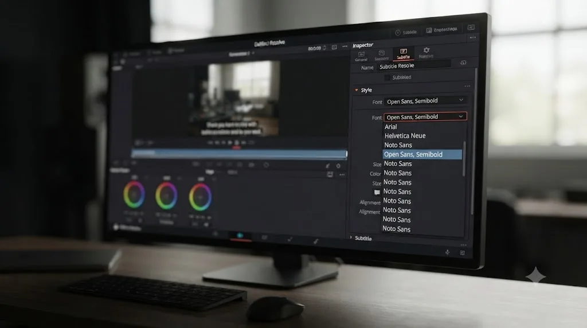Image resolution: width=587 pixels, height=328 pixels.
Task: Close the red-outlined Font combo box
Action: click(425, 117)
